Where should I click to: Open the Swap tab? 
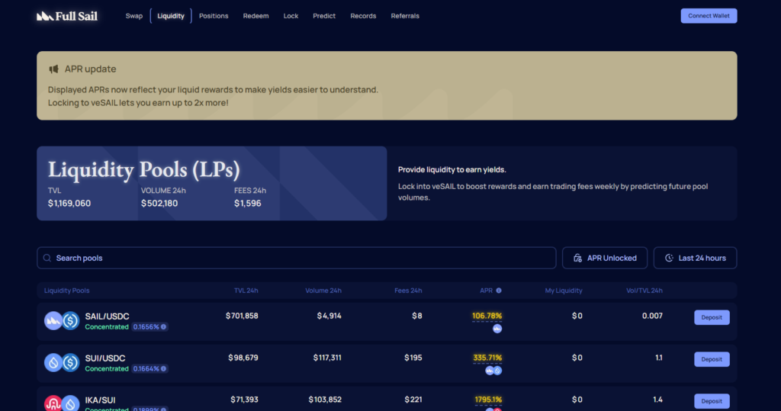pyautogui.click(x=134, y=16)
